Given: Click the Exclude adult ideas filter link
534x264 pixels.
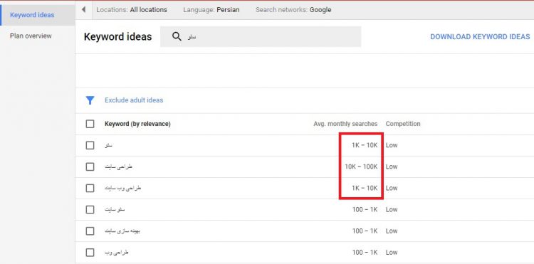Looking at the screenshot, I should tap(134, 100).
